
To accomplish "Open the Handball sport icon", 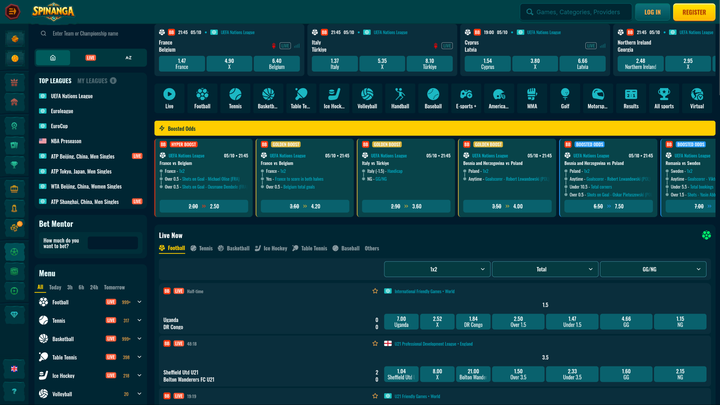I will [400, 98].
